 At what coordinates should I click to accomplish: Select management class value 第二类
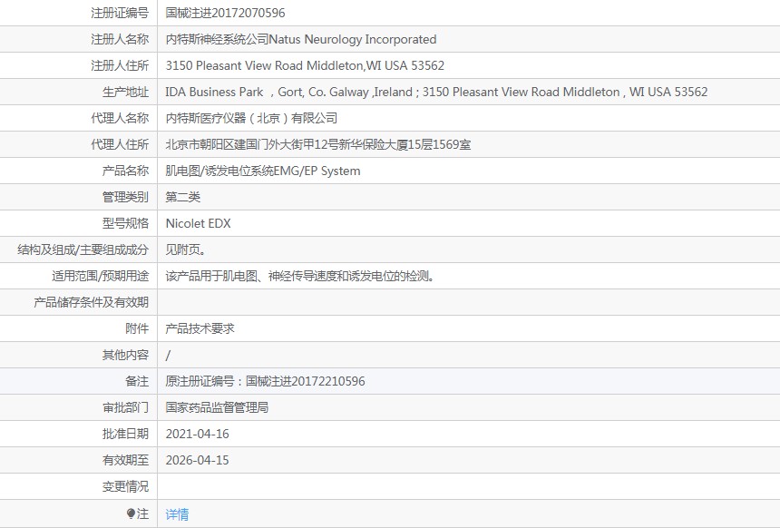183,198
